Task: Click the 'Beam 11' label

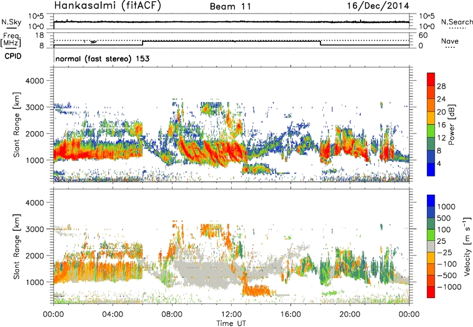Action: (x=231, y=6)
